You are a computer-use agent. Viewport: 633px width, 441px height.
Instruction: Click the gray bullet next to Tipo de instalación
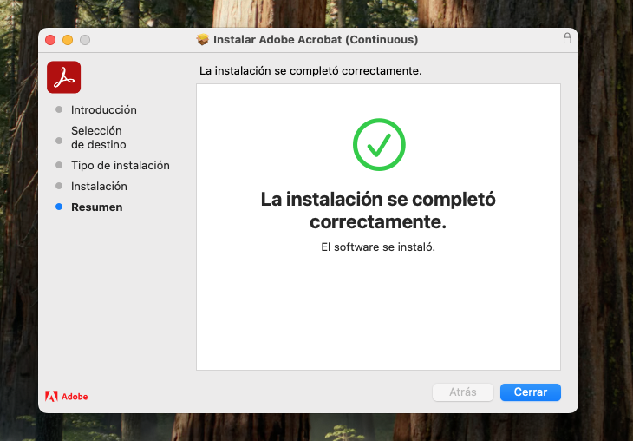pos(59,165)
